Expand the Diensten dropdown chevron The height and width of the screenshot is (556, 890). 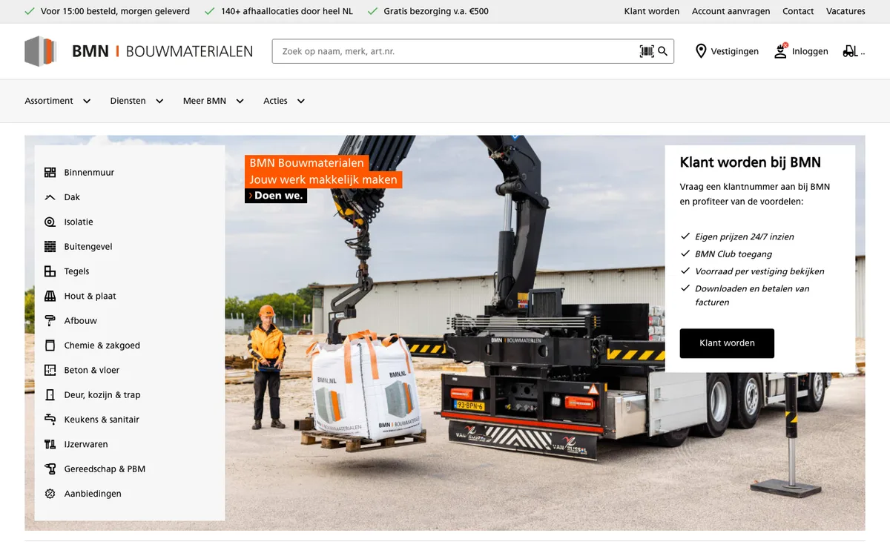click(x=159, y=102)
